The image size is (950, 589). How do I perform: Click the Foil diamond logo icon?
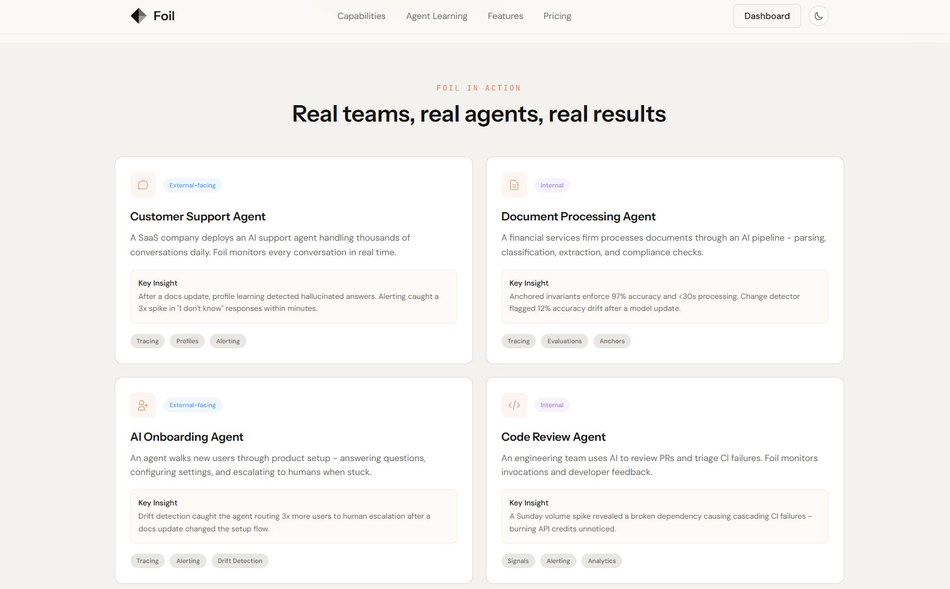[x=139, y=16]
